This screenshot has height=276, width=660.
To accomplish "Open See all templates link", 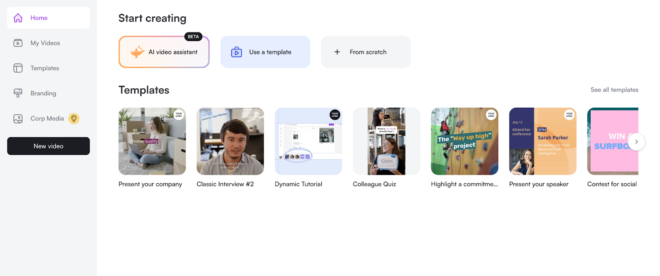I will 614,90.
